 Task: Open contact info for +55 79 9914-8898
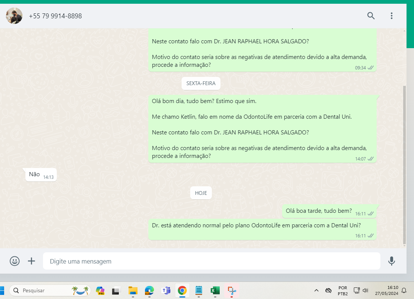(55, 16)
